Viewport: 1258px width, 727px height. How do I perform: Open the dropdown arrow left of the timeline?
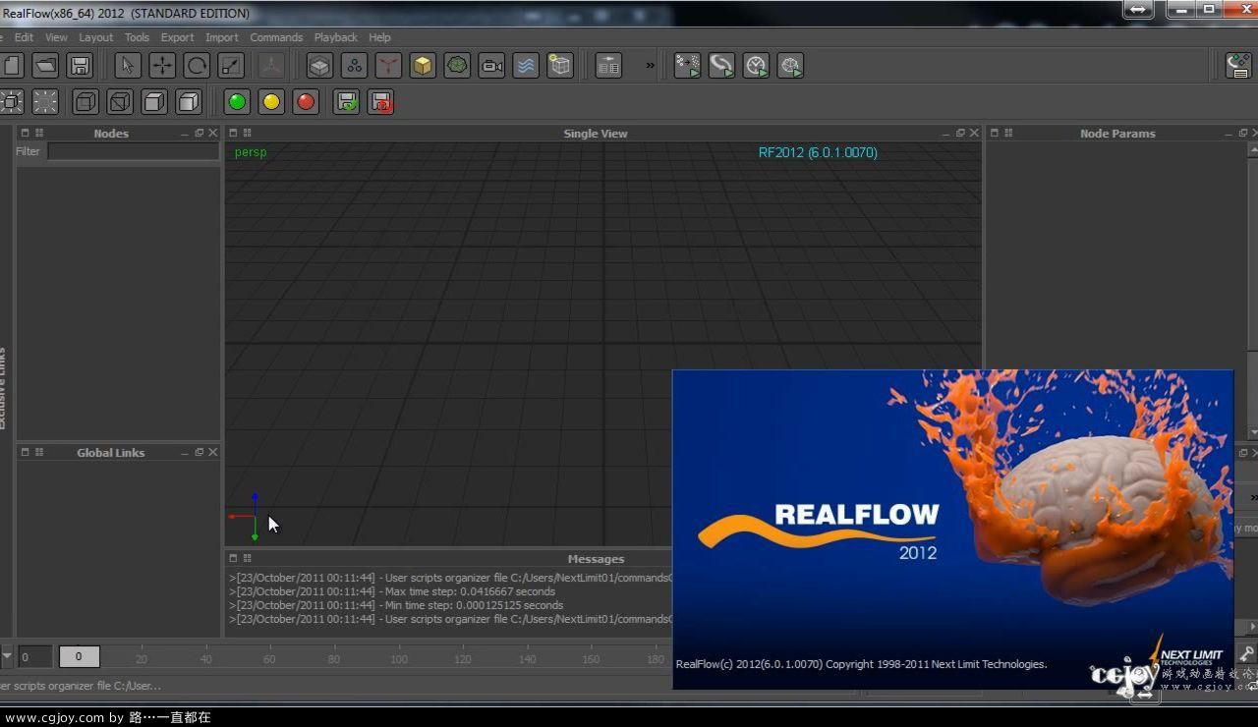(x=7, y=656)
